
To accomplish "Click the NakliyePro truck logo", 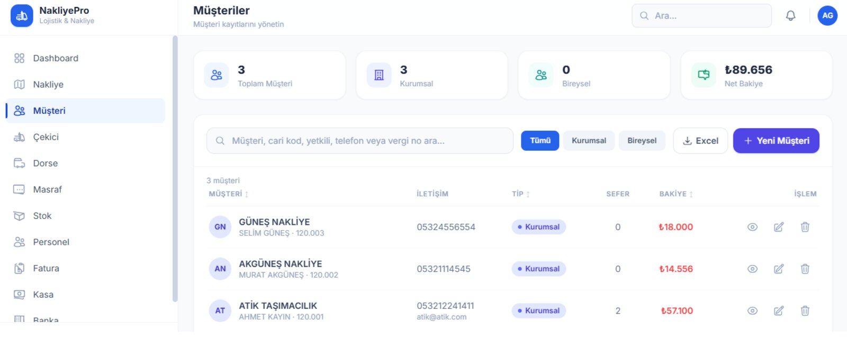I will tap(22, 16).
